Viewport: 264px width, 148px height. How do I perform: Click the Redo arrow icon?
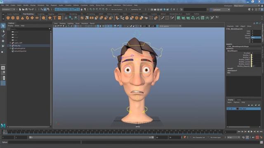point(33,9)
